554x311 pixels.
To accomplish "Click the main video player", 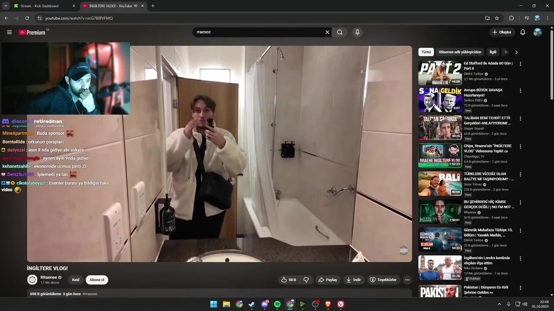I will 219,154.
